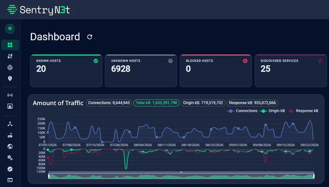Viewport: 329px width, 187px height.
Task: Open the Unknown Hosts card
Action: point(141,71)
